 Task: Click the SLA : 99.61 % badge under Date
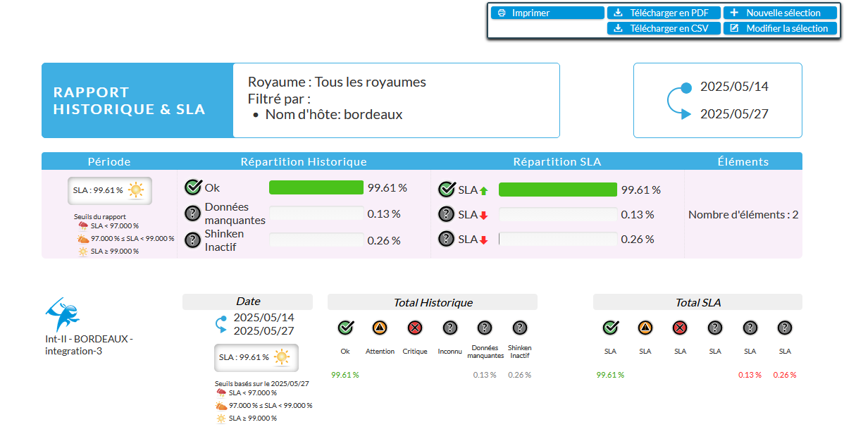point(256,357)
